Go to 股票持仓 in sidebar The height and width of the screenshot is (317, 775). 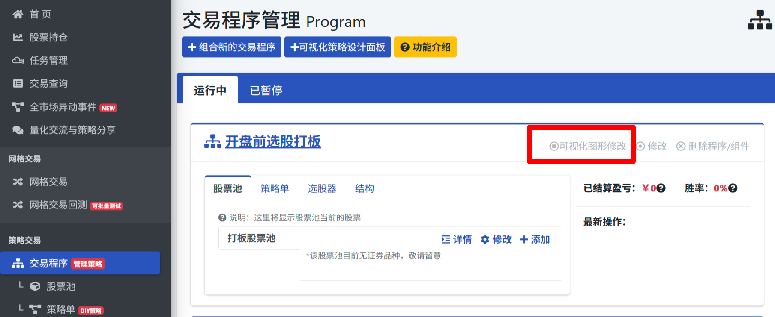[48, 38]
